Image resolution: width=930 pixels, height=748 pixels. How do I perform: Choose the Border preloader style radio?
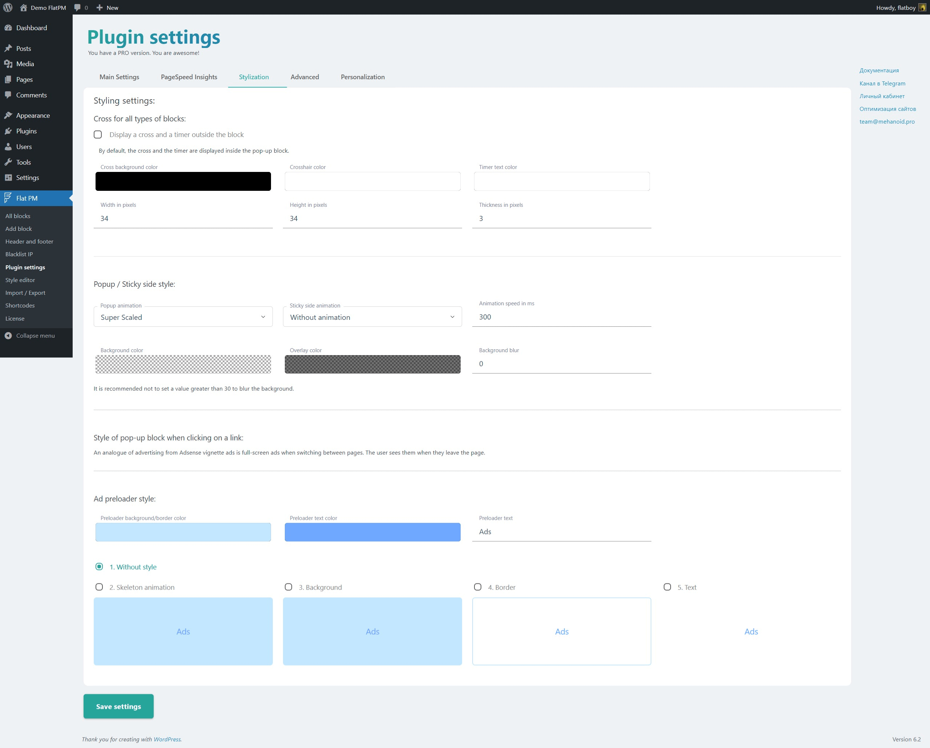[477, 587]
